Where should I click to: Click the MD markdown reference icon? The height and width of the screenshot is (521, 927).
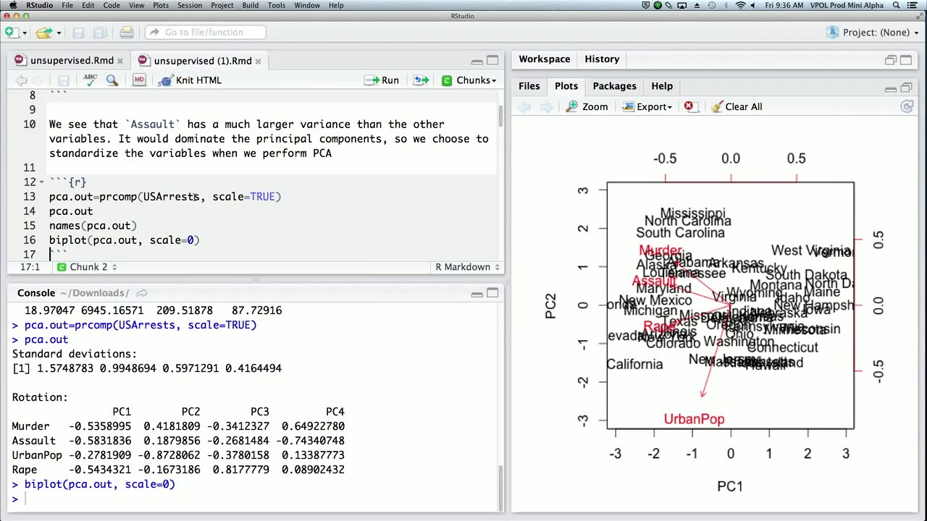[x=139, y=80]
